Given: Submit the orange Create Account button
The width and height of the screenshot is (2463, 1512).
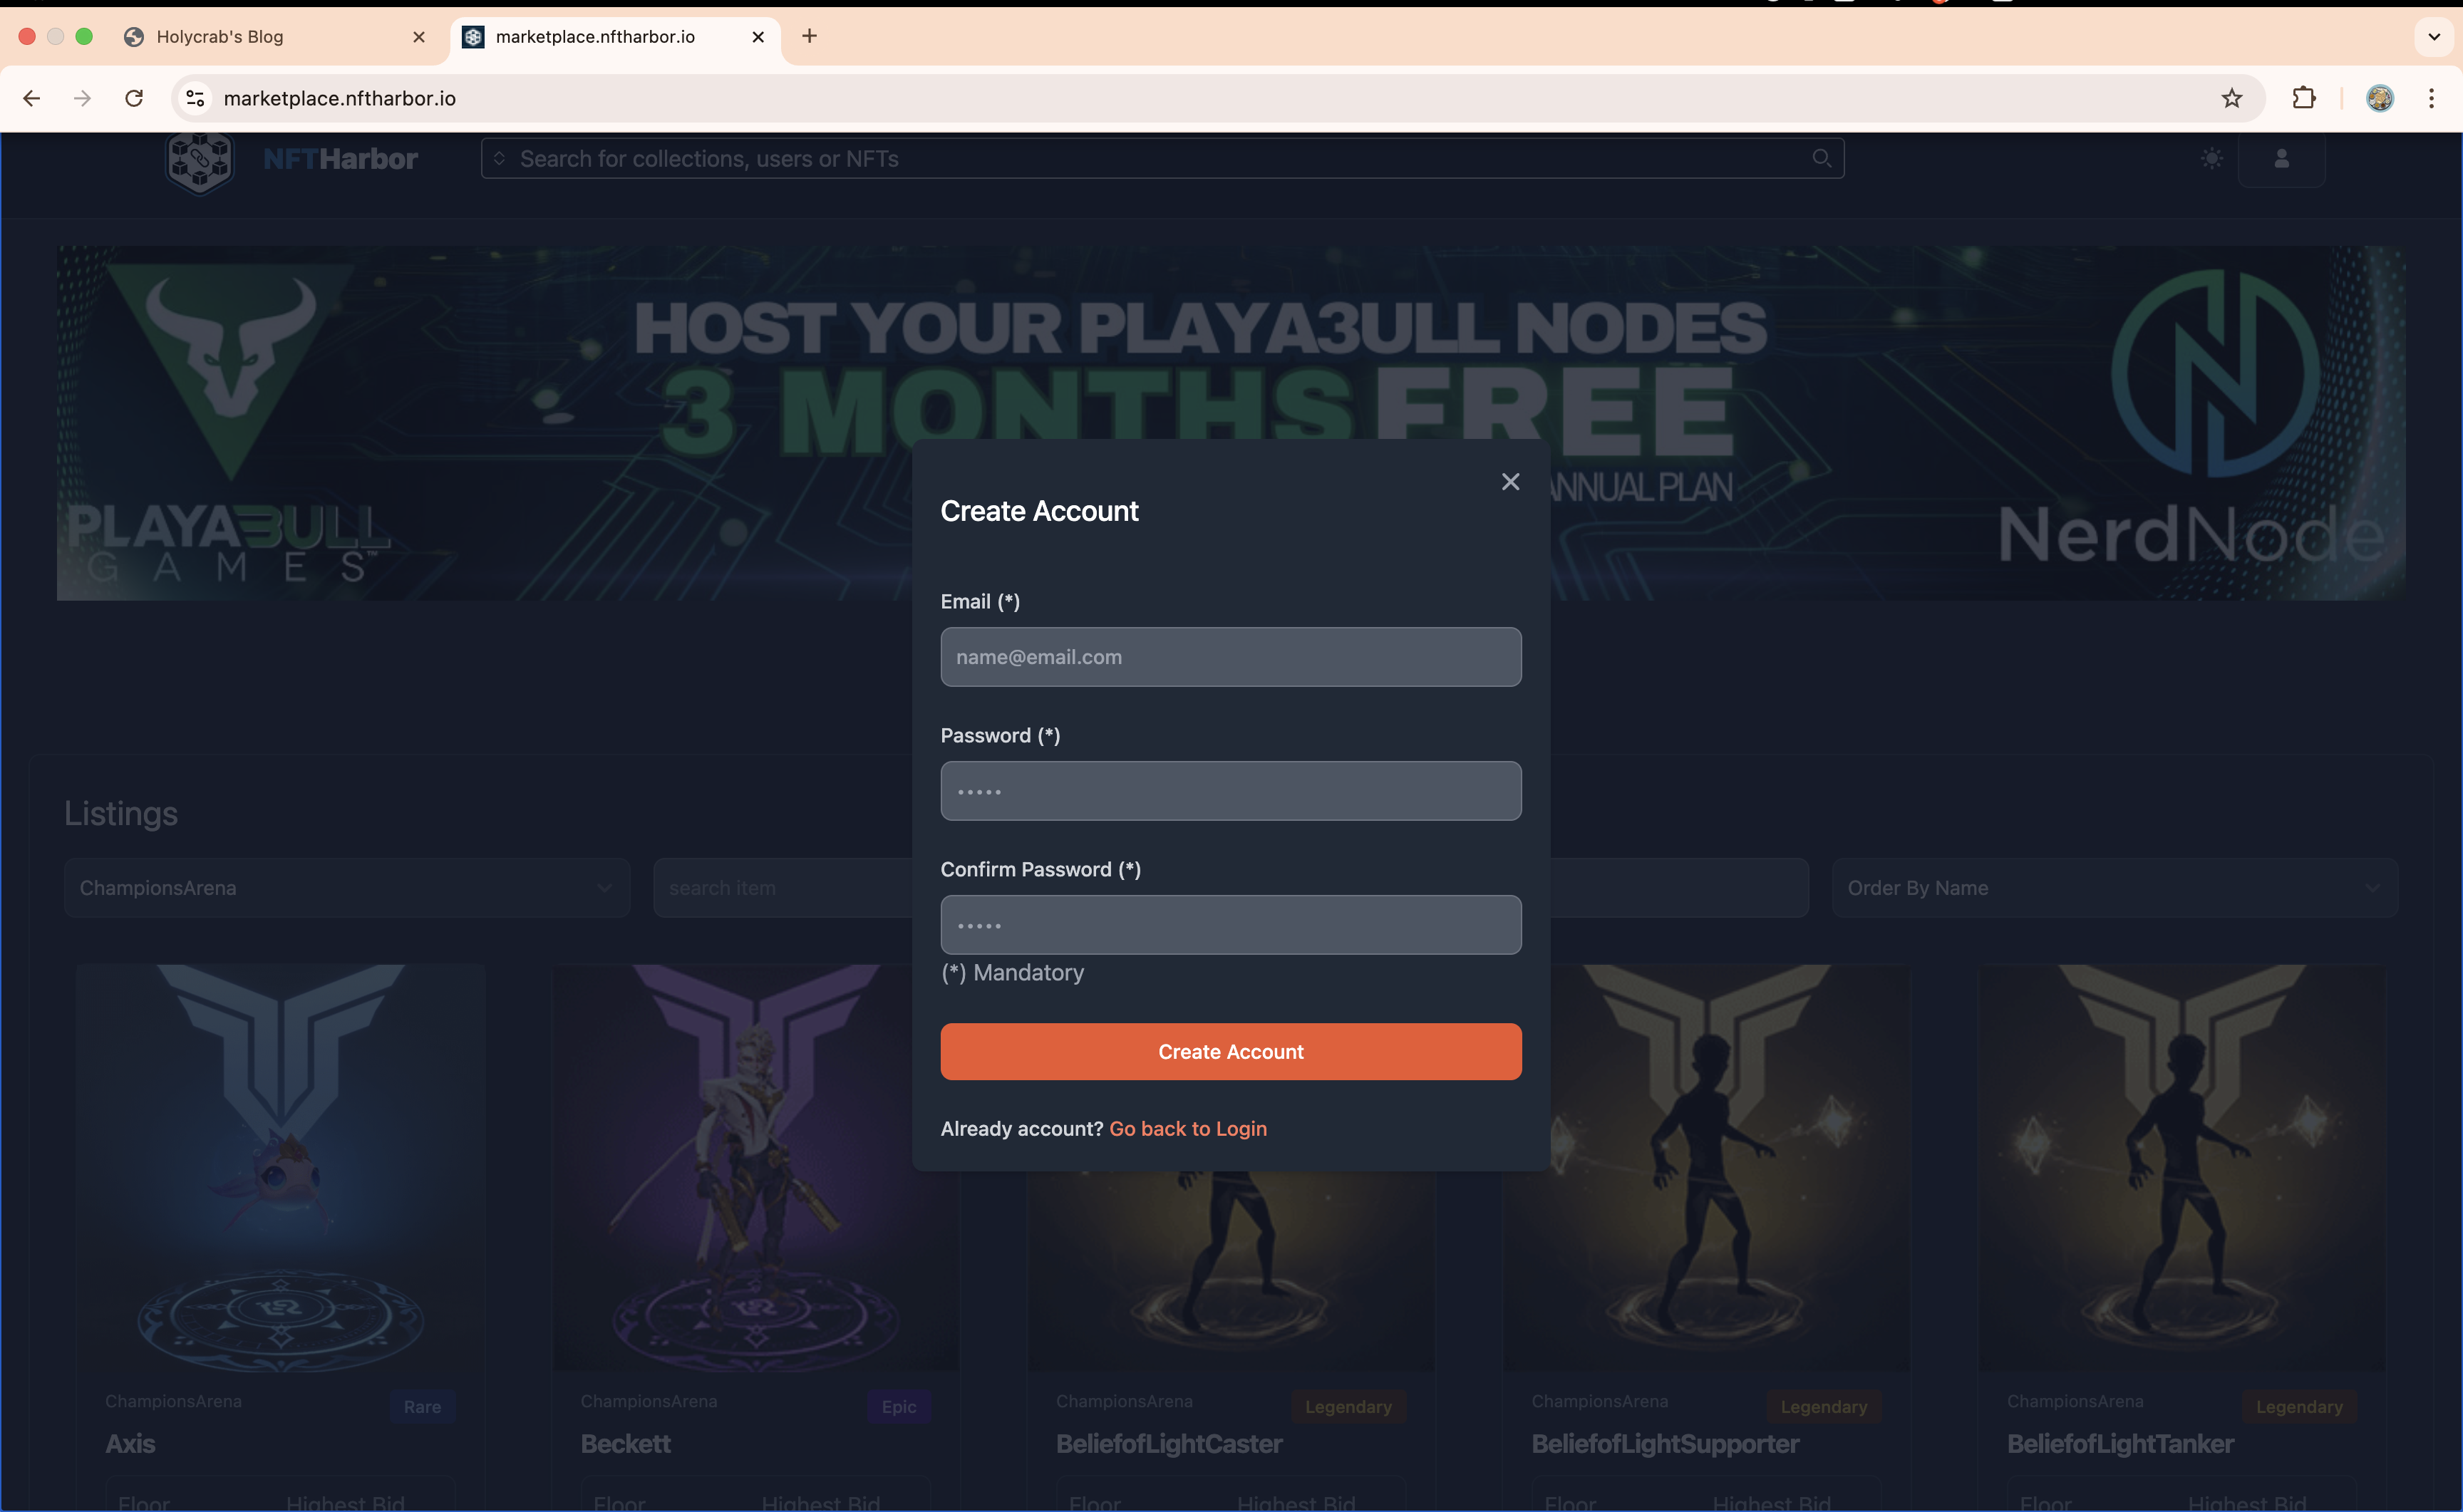Looking at the screenshot, I should click(1231, 1051).
